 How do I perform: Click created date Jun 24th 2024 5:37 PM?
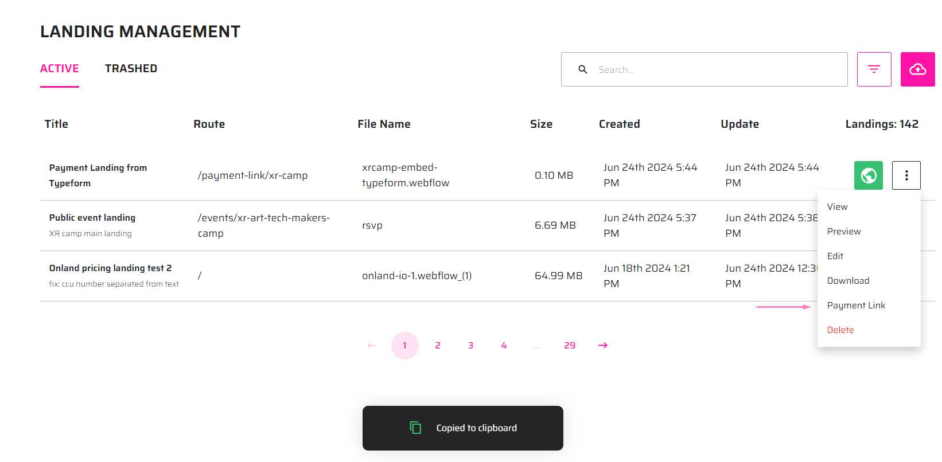pos(650,225)
